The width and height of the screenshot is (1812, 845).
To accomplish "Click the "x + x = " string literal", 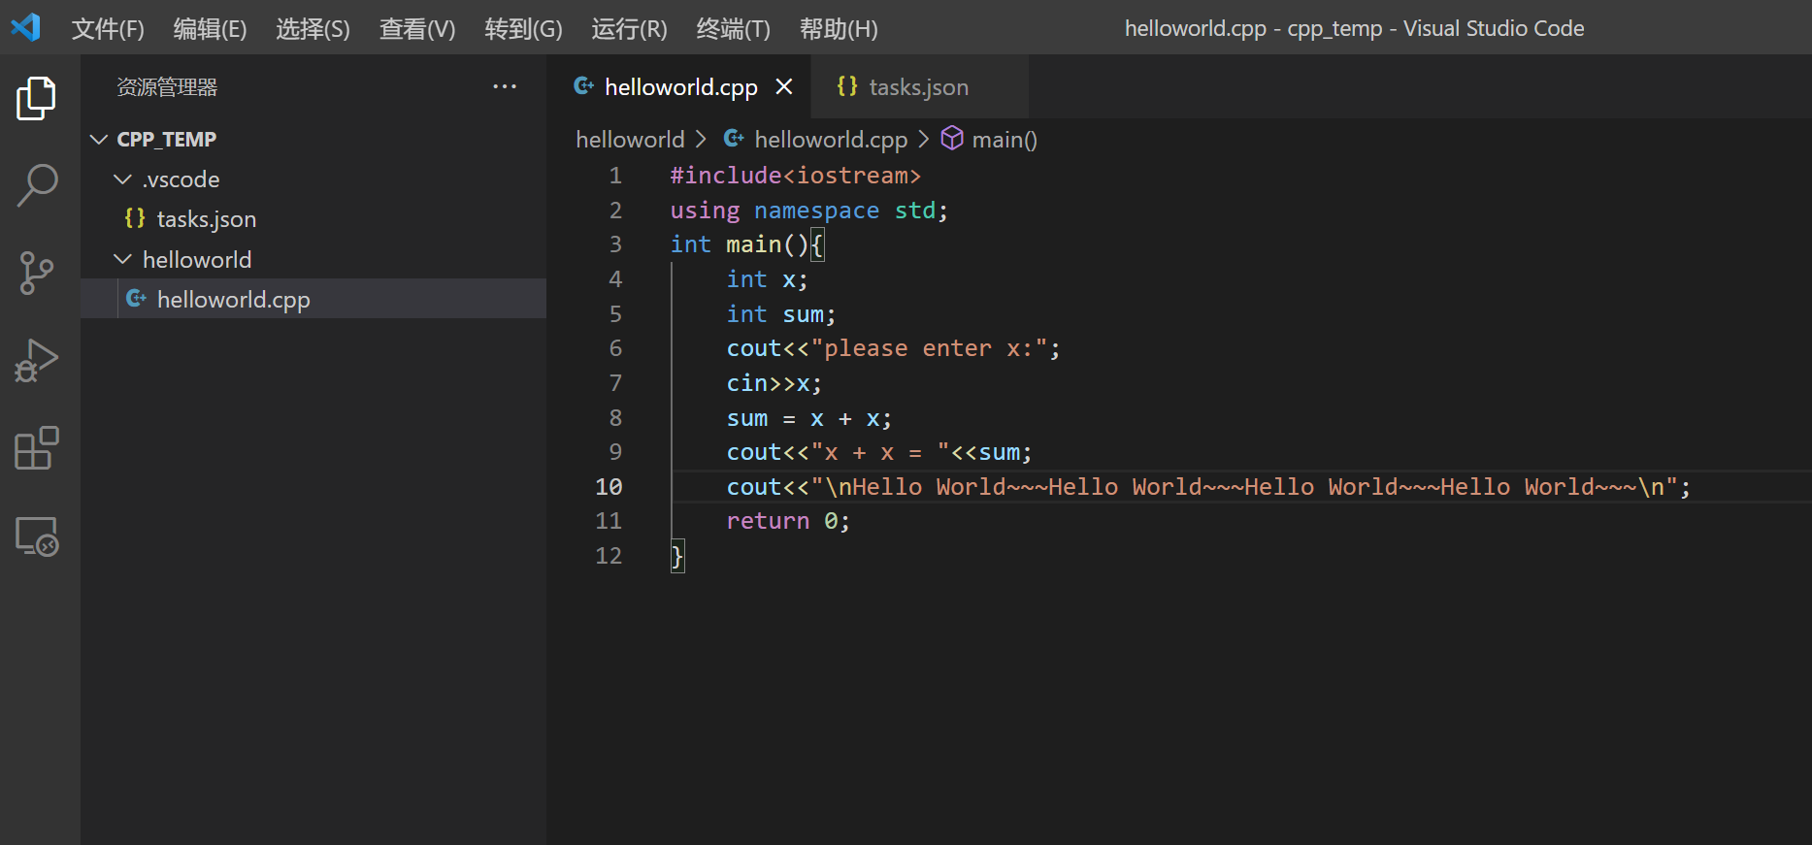I will 879,452.
